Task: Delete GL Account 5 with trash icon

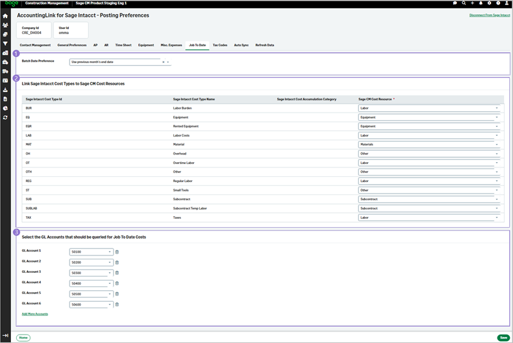Action: pos(117,294)
